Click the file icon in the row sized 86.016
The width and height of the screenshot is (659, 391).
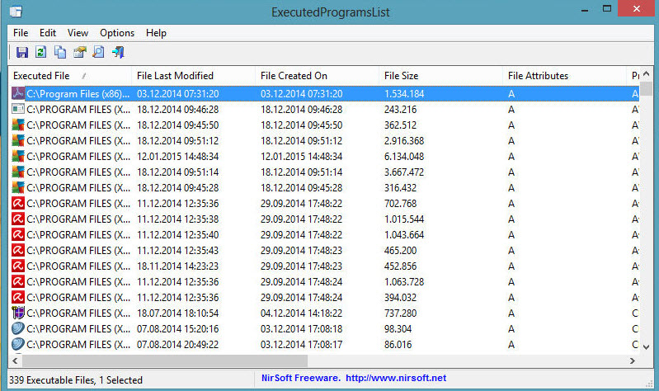[x=18, y=344]
